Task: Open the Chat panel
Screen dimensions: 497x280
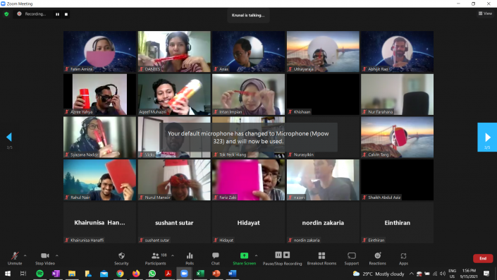Action: 216,258
